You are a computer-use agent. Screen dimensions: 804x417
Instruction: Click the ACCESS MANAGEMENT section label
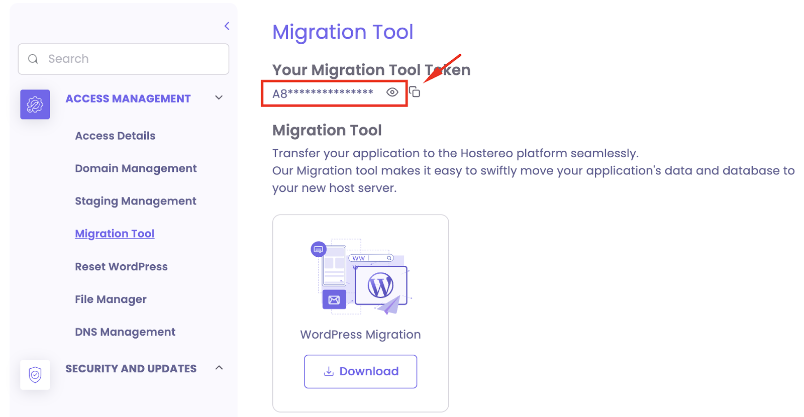[x=128, y=98]
